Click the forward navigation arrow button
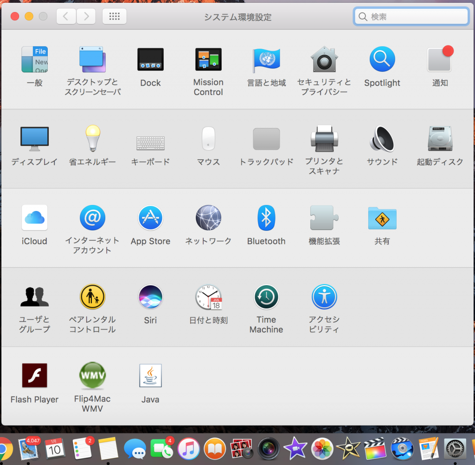Image resolution: width=475 pixels, height=465 pixels. click(86, 17)
